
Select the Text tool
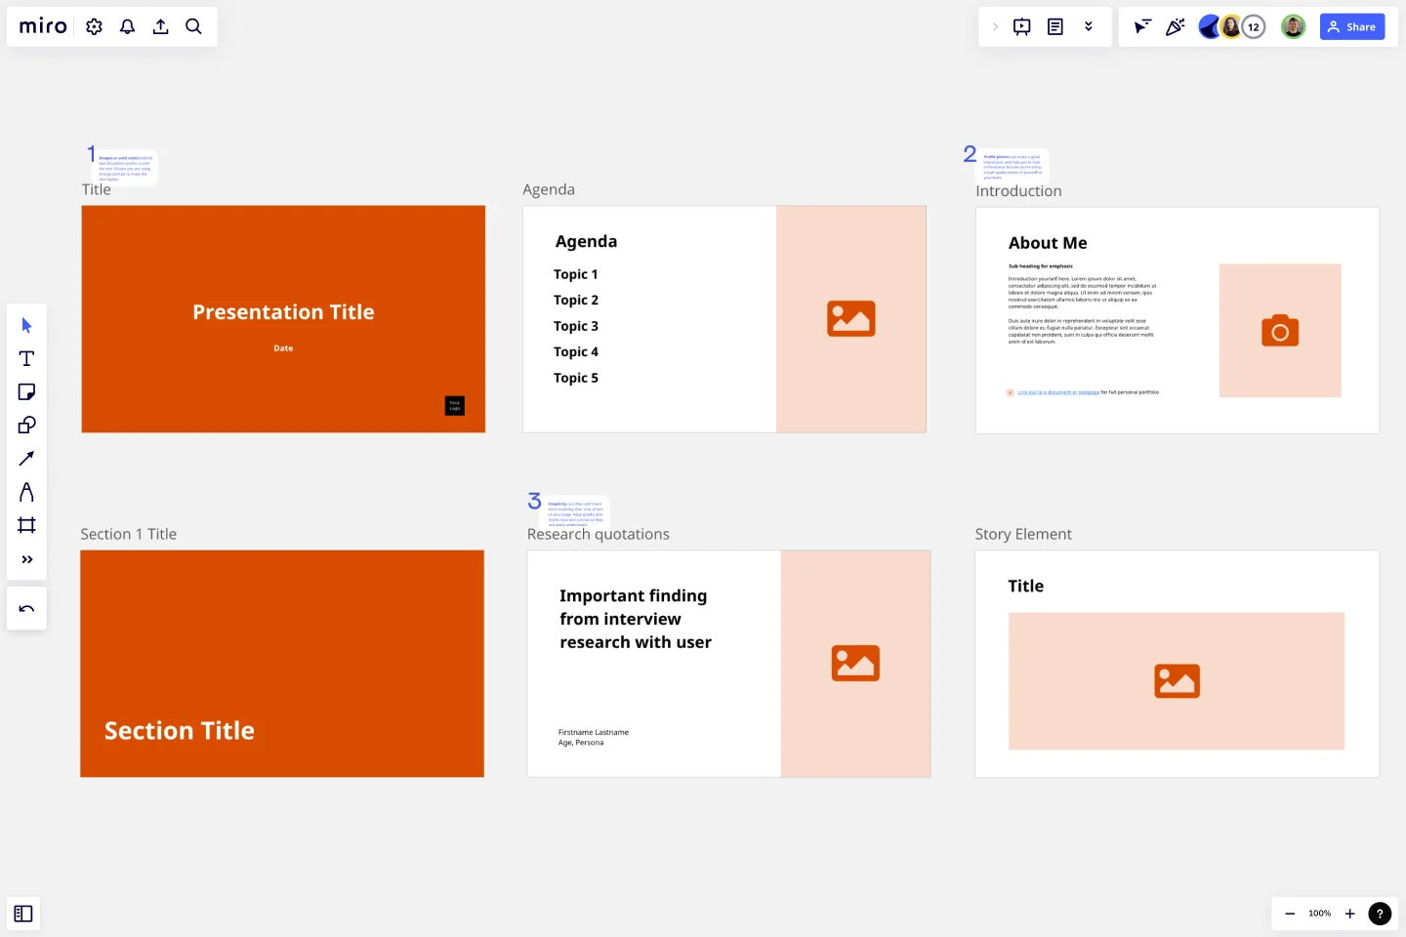coord(26,358)
